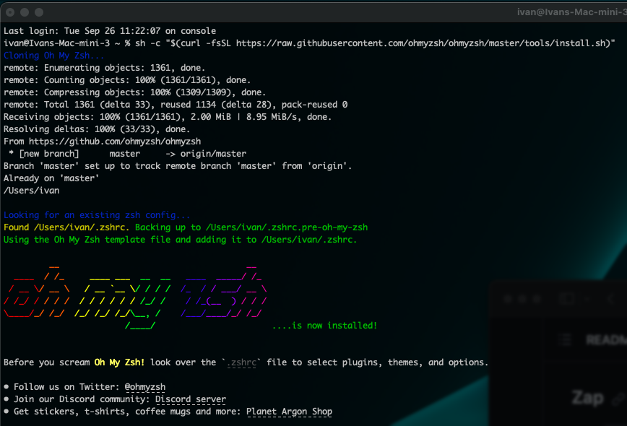Open the Discord server link
This screenshot has width=627, height=426.
coord(191,399)
